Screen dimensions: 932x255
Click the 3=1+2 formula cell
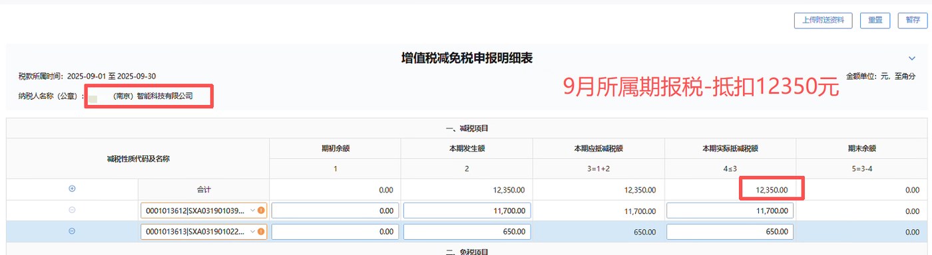(598, 169)
